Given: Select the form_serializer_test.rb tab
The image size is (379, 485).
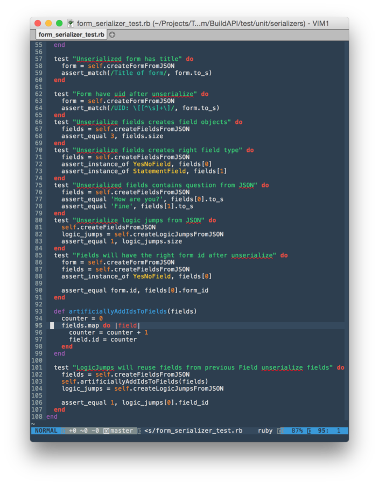Looking at the screenshot, I should pos(72,34).
